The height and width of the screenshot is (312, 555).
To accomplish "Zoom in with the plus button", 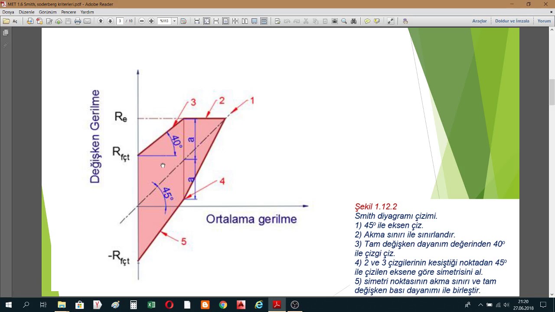I will tap(151, 21).
